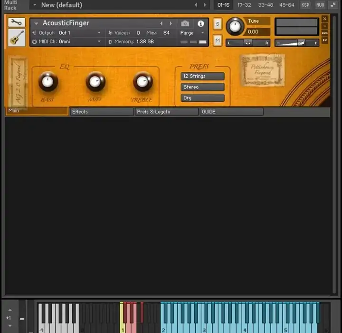Click the Memory 1.38 GB readout
The height and width of the screenshot is (333, 342).
145,41
